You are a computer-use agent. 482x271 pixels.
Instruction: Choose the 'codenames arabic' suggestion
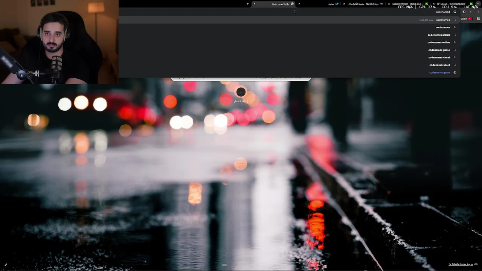(x=289, y=35)
